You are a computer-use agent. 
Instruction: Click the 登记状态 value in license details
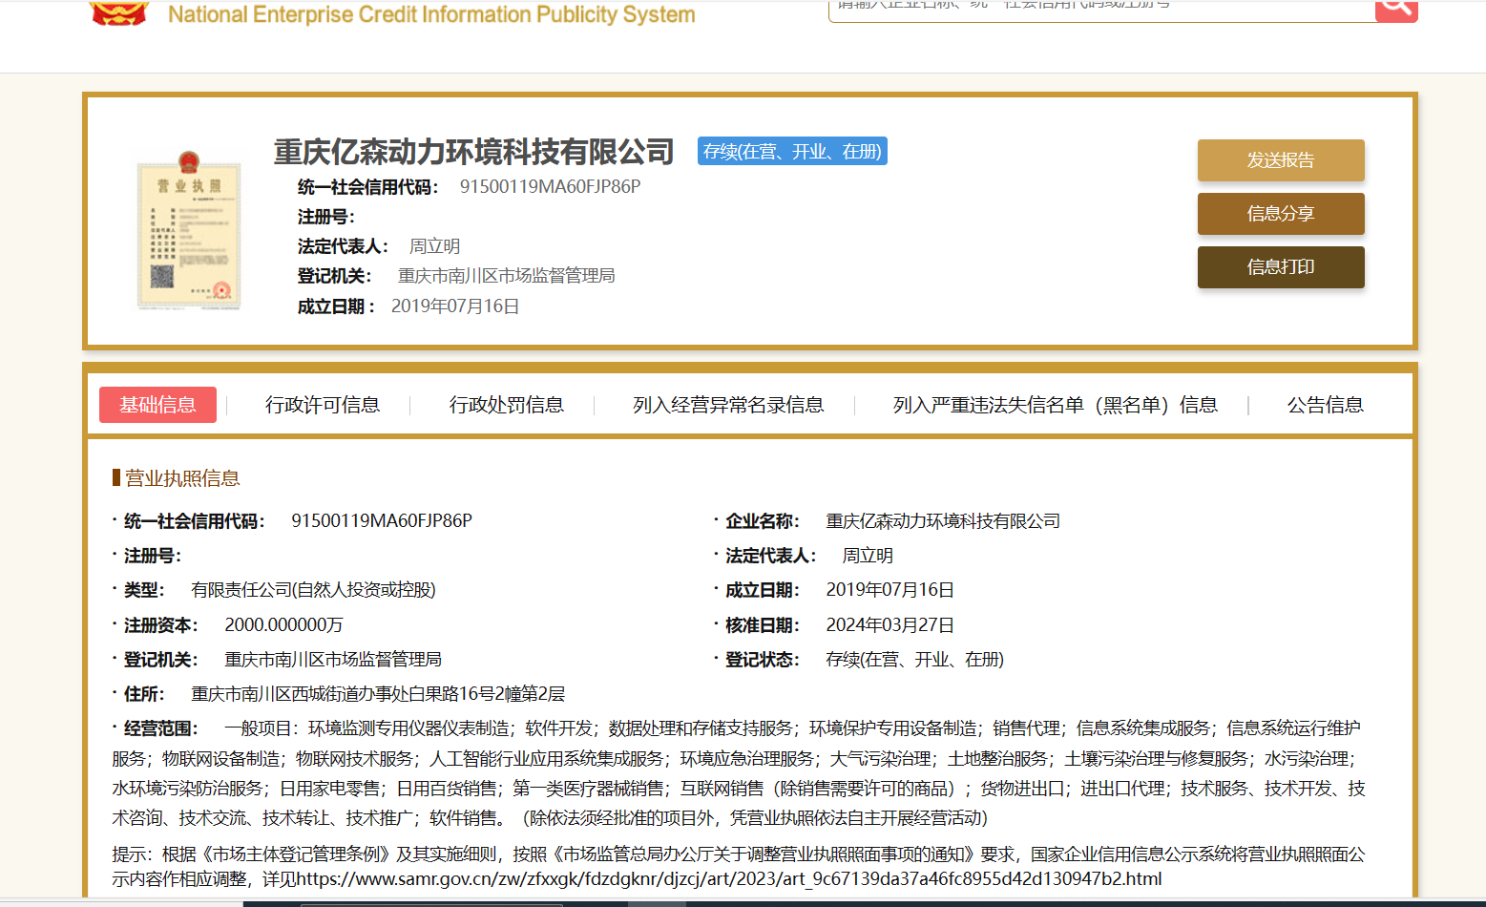point(914,660)
